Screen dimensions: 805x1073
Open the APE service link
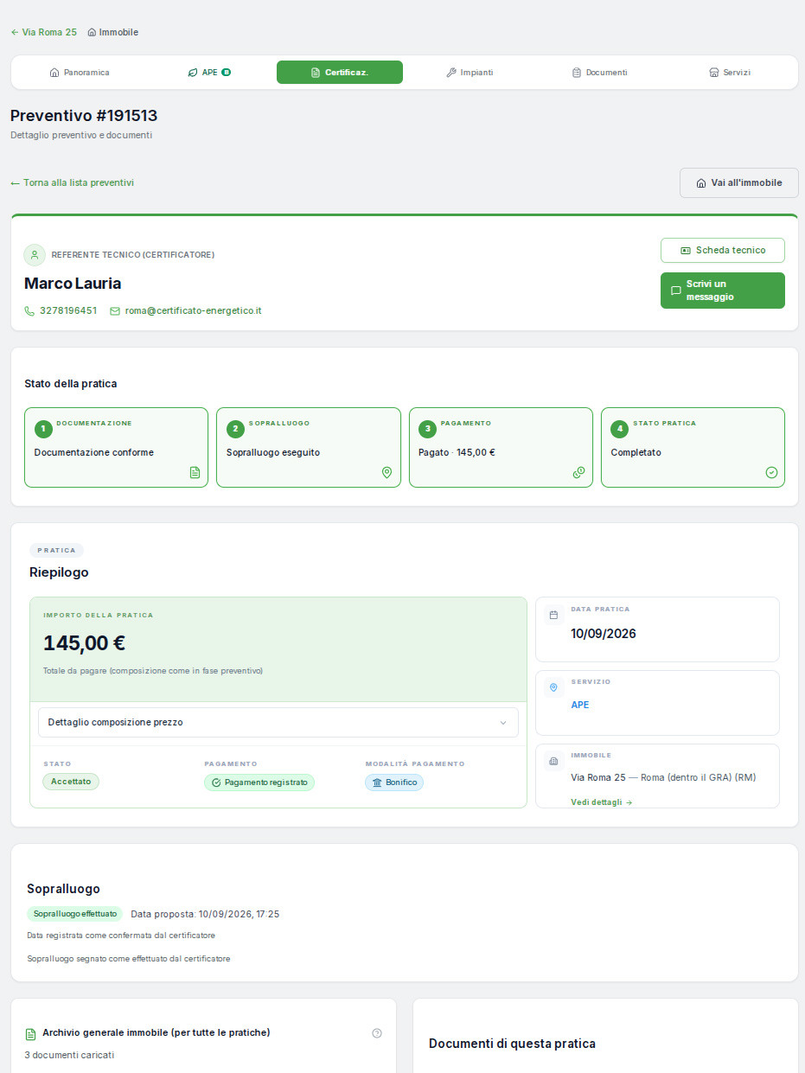pyautogui.click(x=580, y=705)
